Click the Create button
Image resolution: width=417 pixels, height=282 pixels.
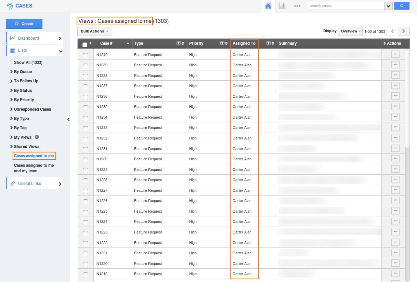24,24
